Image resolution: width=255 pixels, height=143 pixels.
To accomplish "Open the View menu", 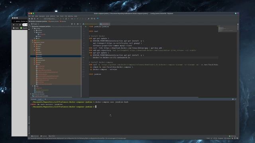I will (37, 16).
